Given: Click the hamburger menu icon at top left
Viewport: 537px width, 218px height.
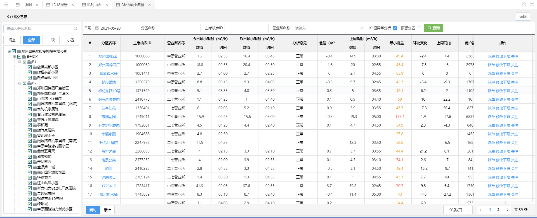Looking at the screenshot, I should (x=6, y=4).
